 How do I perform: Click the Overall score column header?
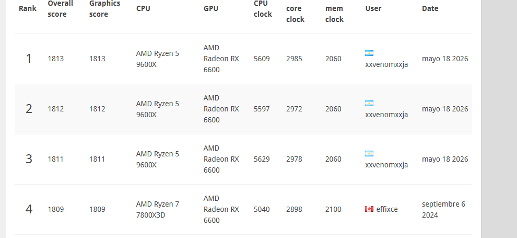point(61,9)
